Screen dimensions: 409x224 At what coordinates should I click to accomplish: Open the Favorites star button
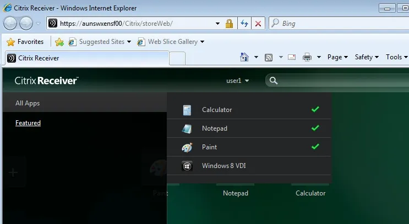pyautogui.click(x=25, y=42)
